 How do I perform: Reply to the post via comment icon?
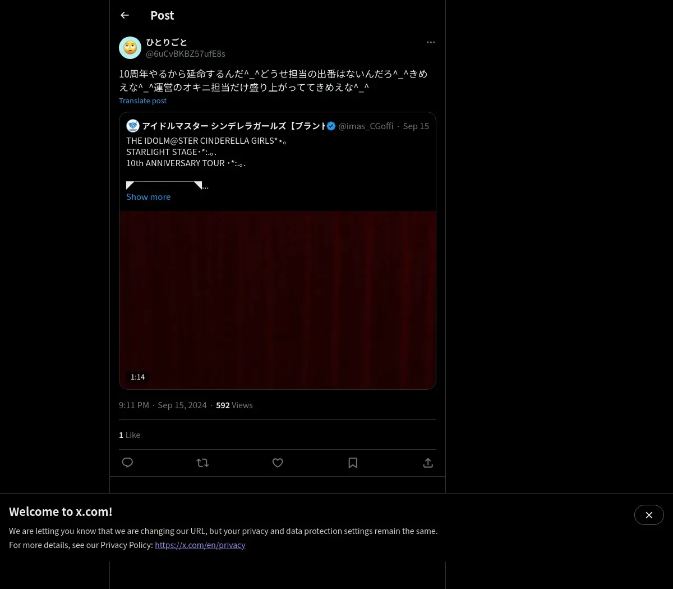tap(127, 463)
